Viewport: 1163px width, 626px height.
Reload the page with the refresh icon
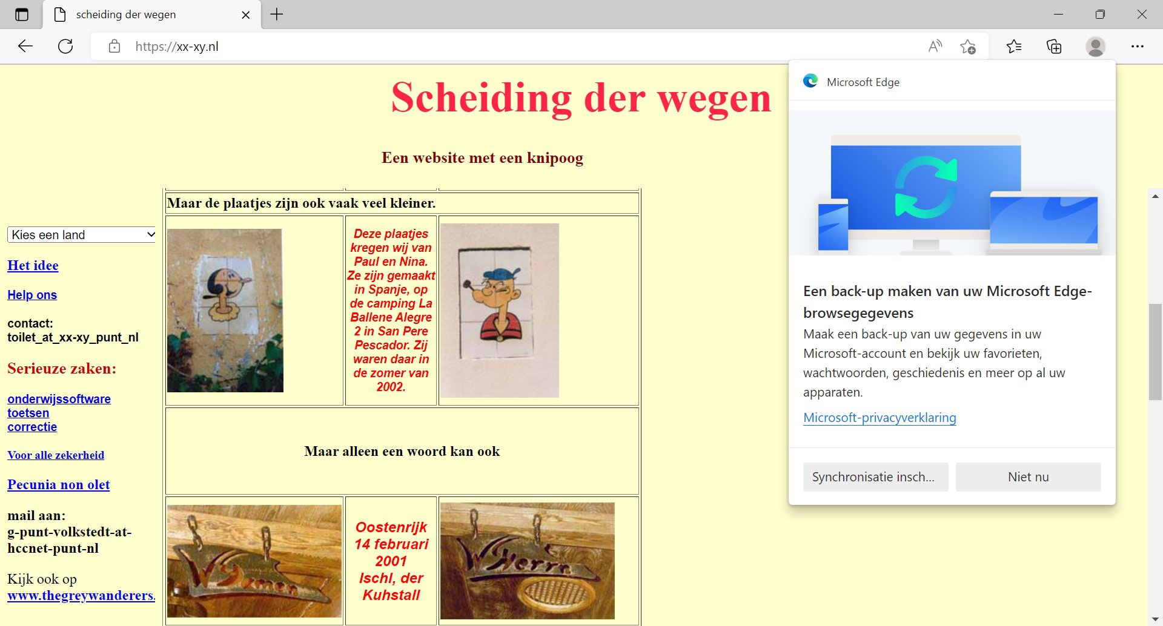[65, 47]
